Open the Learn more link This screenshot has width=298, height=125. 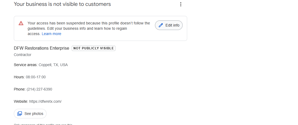[52, 34]
